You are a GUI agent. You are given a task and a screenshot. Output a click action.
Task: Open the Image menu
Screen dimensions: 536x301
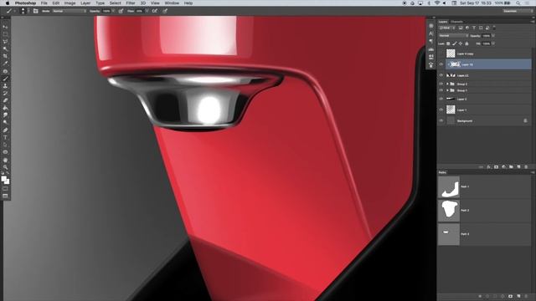click(70, 3)
